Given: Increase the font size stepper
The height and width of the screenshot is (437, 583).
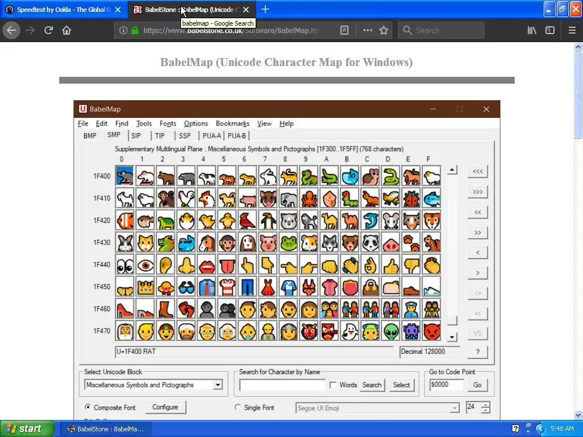Looking at the screenshot, I should point(486,405).
